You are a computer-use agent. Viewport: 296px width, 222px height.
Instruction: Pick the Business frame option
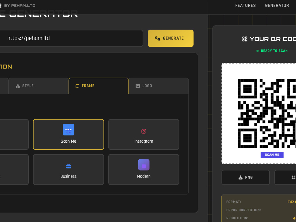click(x=69, y=170)
